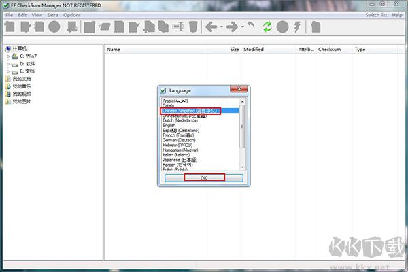Open the Back history dropdown arrow

222,27
